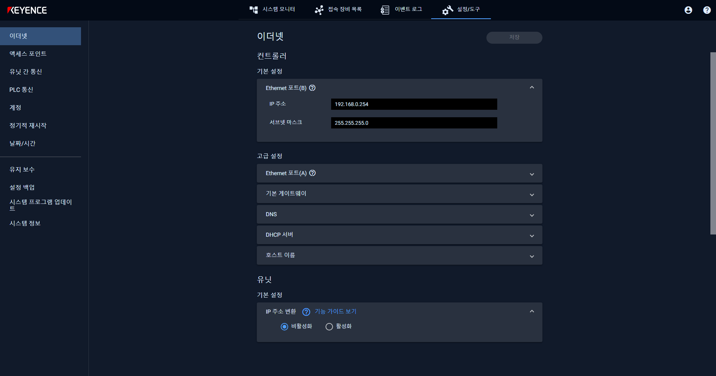The height and width of the screenshot is (376, 716).
Task: Collapse the Ethernet 포트(B) section
Action: click(x=532, y=87)
